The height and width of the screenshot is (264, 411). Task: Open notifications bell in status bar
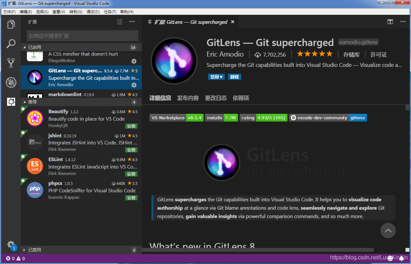tap(402, 259)
